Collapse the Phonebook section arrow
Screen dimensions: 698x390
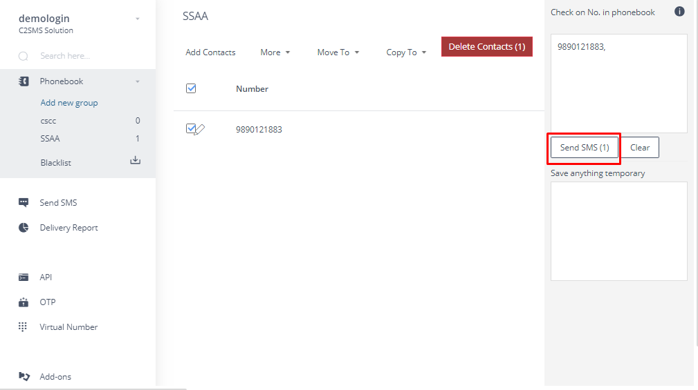138,81
